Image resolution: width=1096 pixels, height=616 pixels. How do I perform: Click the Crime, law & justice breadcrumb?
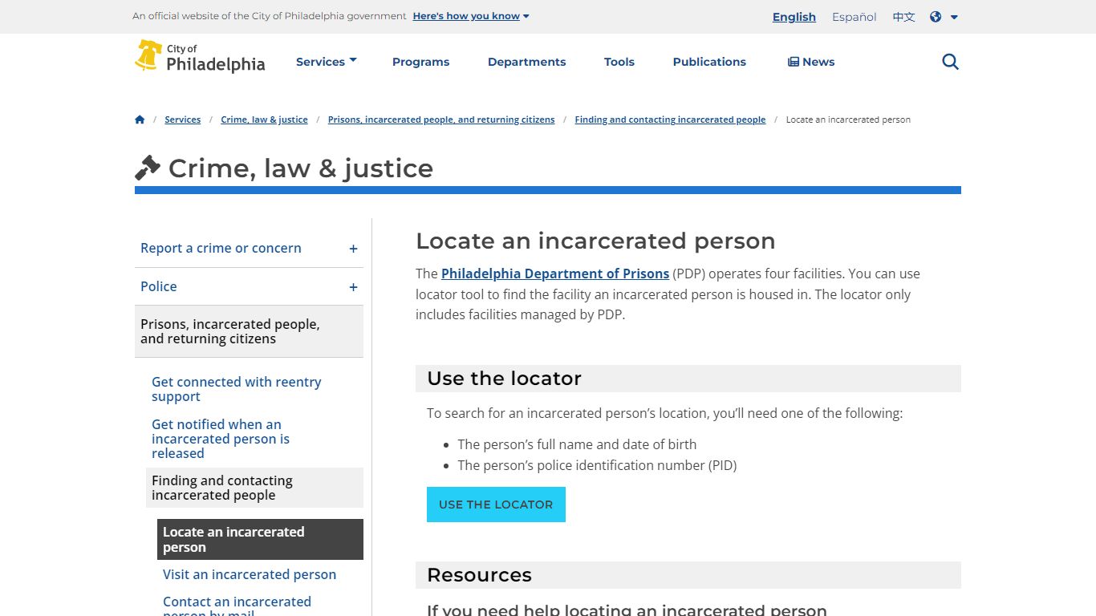tap(264, 120)
